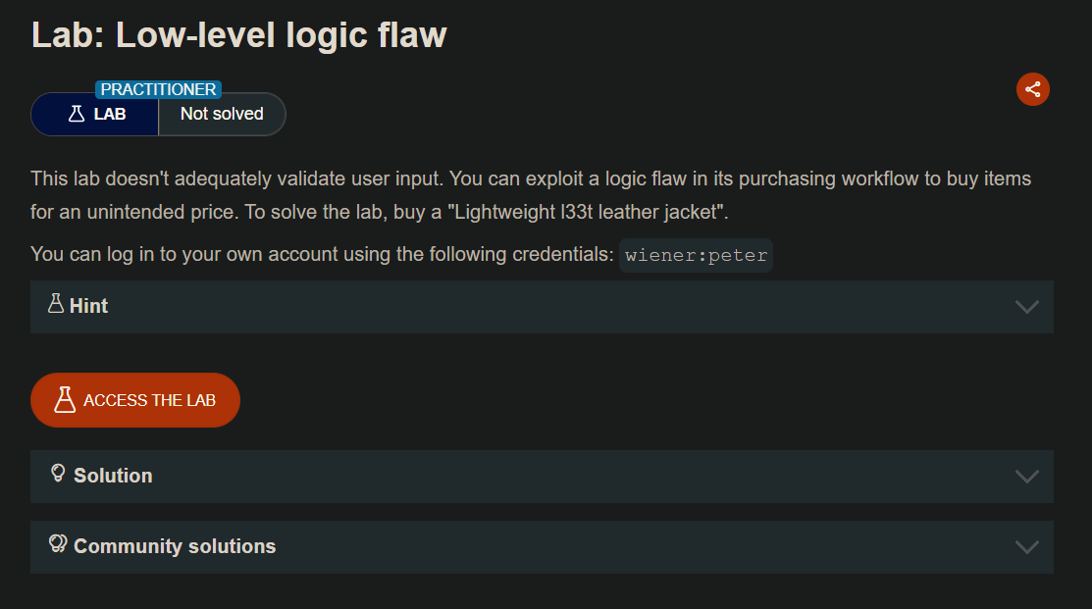Open the Hint title text
Image resolution: width=1092 pixels, height=609 pixels.
click(89, 306)
